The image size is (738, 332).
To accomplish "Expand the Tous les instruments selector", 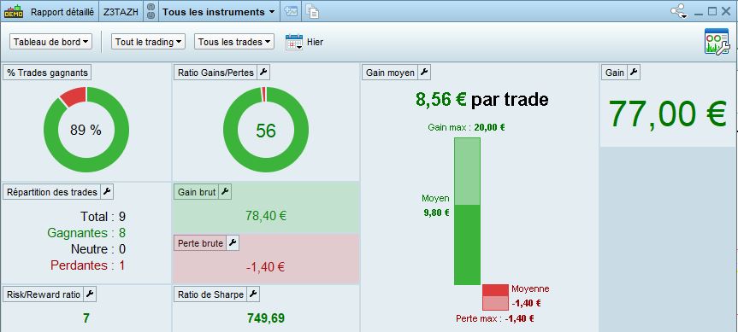I will click(x=218, y=12).
